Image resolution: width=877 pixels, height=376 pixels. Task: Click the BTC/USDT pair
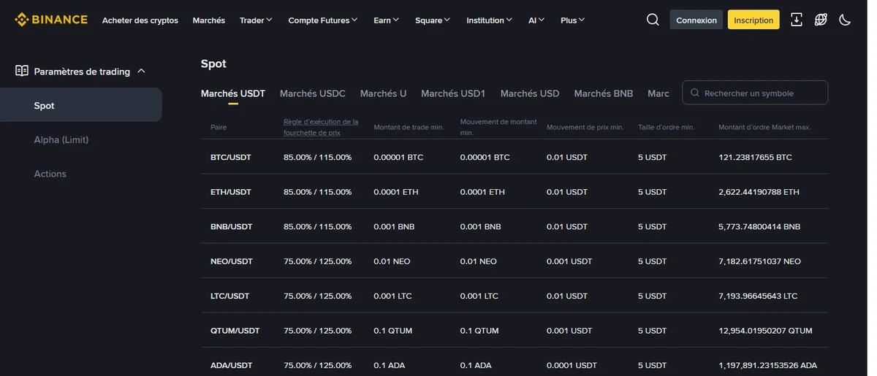[x=231, y=157]
